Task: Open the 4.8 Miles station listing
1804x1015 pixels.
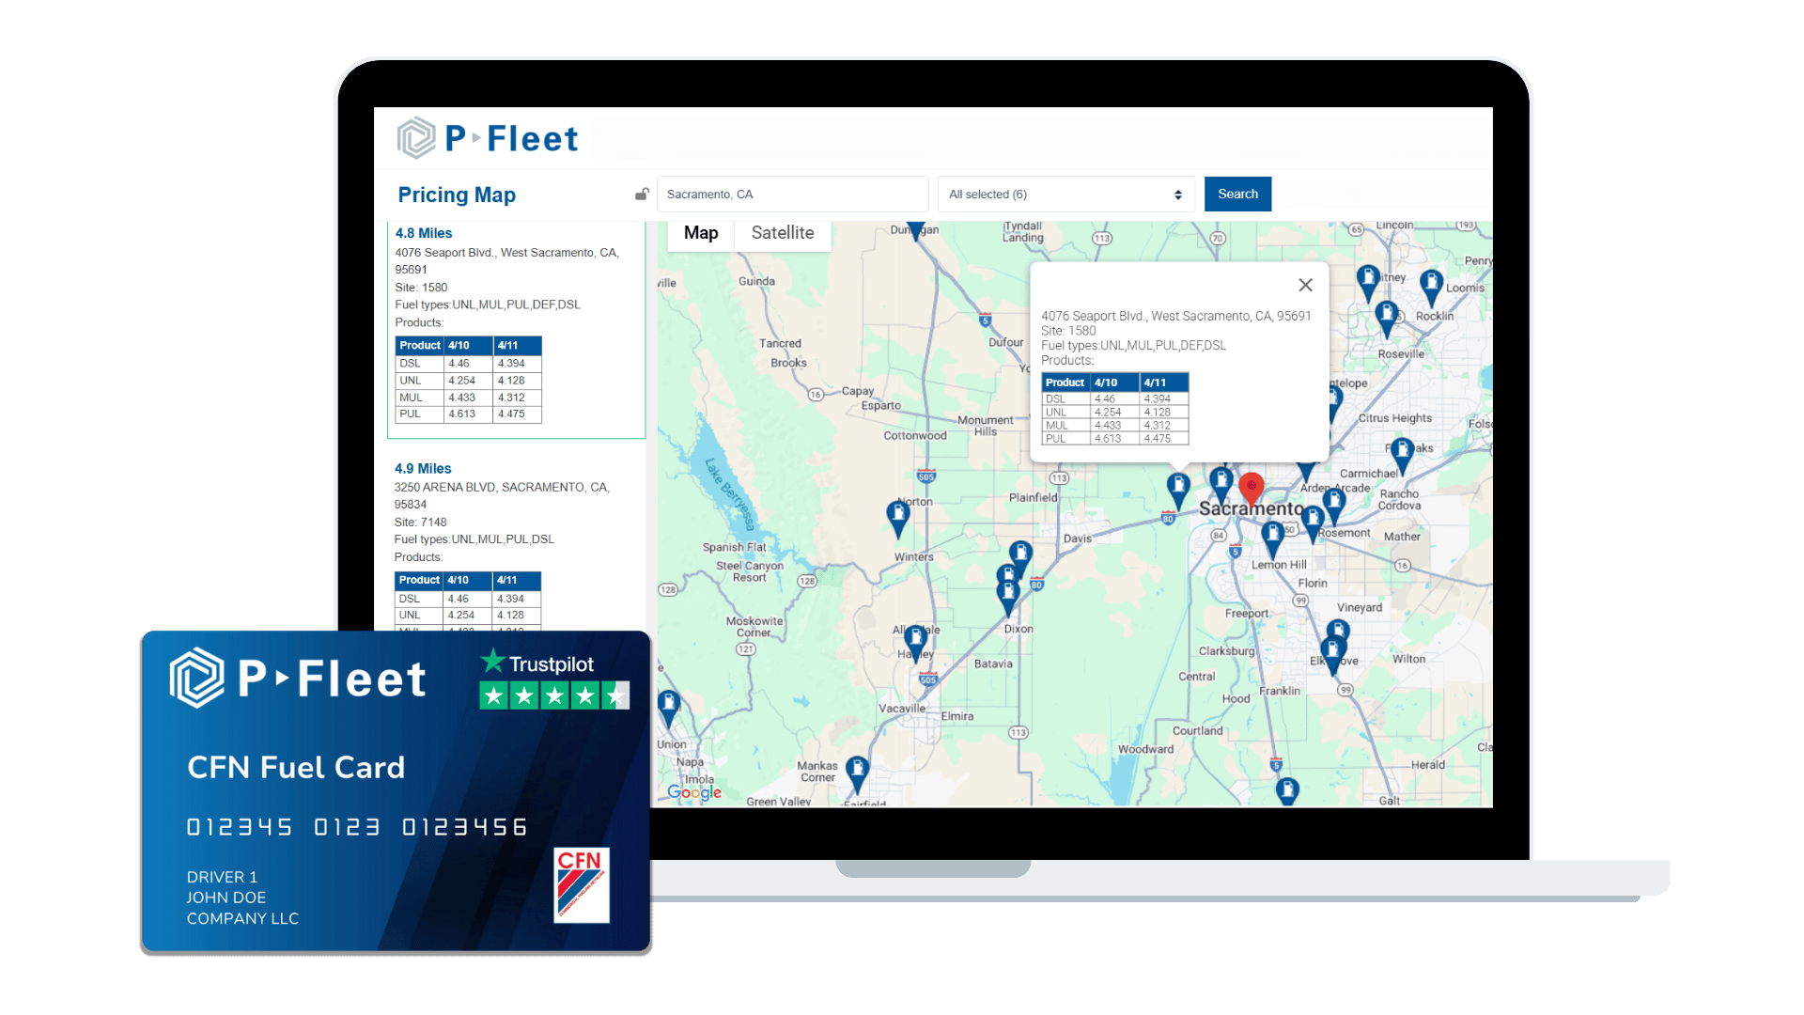Action: 424,233
